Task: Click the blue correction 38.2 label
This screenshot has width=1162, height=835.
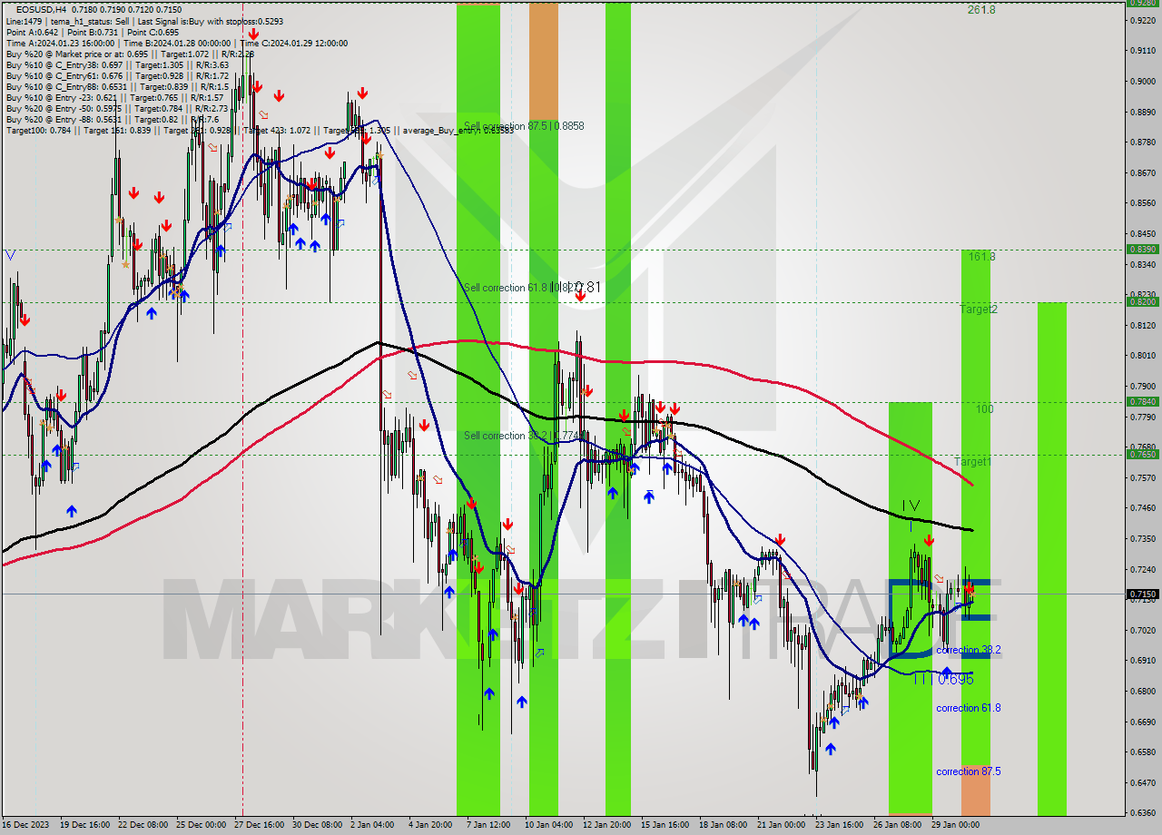Action: tap(968, 650)
